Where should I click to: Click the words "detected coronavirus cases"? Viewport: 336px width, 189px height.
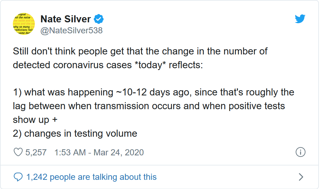coord(72,65)
